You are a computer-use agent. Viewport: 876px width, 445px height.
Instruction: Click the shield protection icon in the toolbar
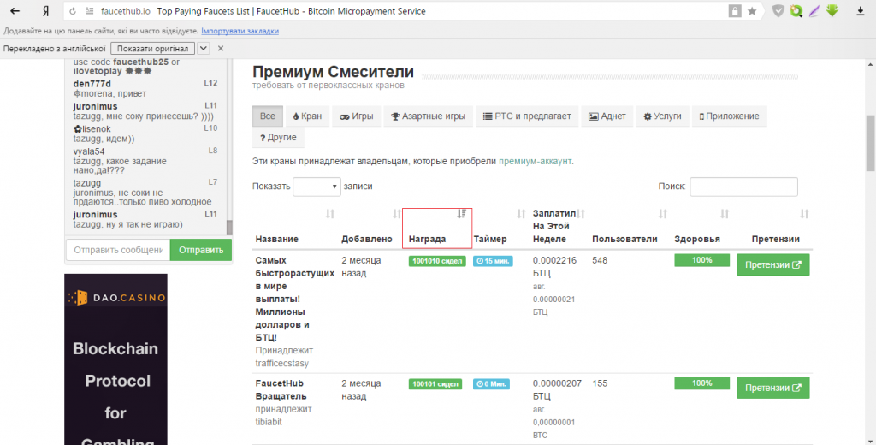point(778,11)
